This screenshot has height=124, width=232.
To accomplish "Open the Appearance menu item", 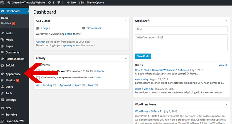I will tap(13, 74).
